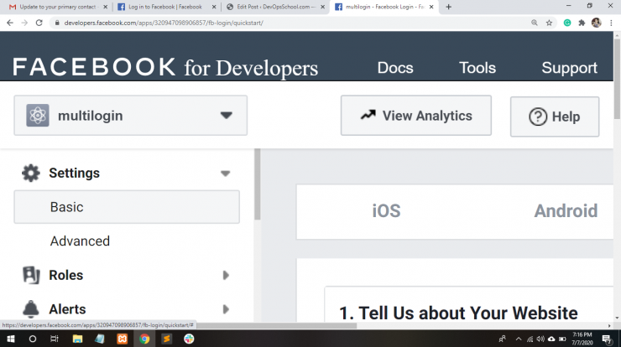This screenshot has height=347, width=621.
Task: Click the page vertical scrollbar thumb
Action: pos(617,78)
